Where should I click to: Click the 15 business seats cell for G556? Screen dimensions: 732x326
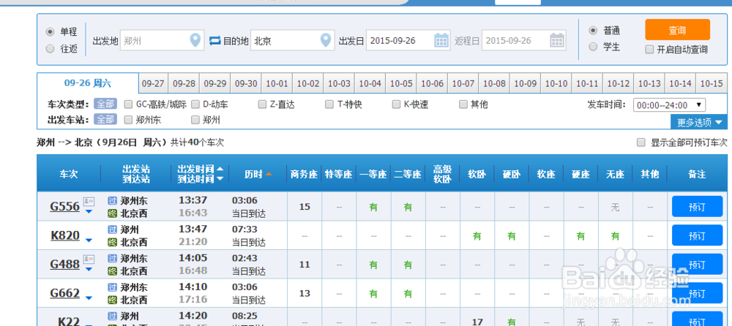pos(305,207)
